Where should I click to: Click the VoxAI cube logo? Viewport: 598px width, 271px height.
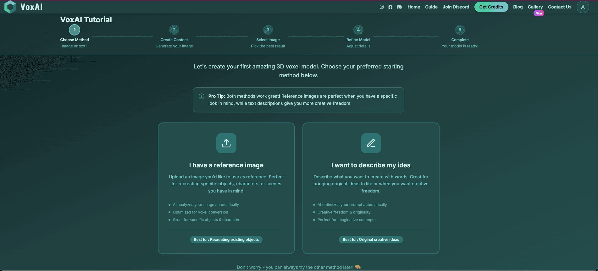[10, 7]
